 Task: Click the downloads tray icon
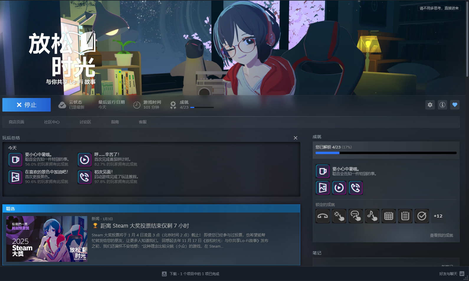click(x=164, y=274)
